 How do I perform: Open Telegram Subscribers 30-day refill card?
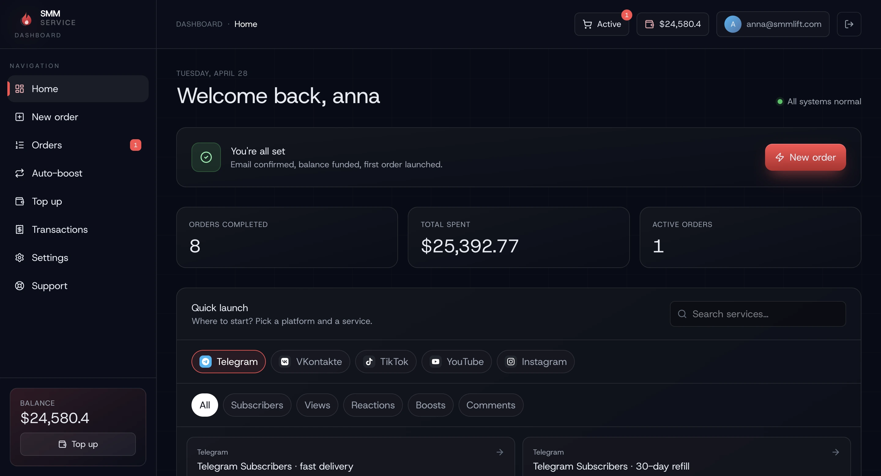[x=686, y=456]
